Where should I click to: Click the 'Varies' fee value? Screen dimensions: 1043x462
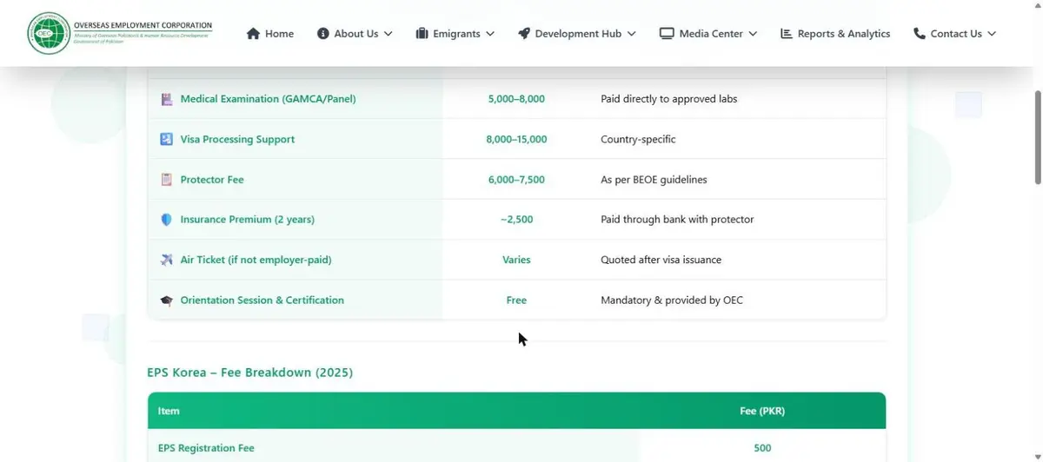point(516,260)
